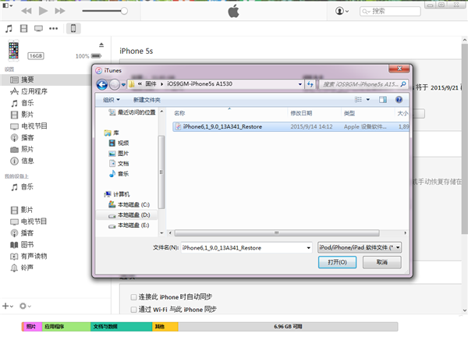Viewport: 468px width, 337px height.
Task: Toggle 通过 Wi-Fi 与此 iPhone 同步 checkbox
Action: [x=133, y=310]
